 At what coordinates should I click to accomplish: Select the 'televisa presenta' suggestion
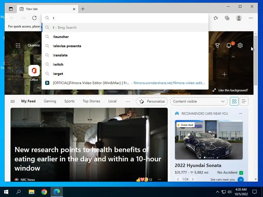pos(125,46)
